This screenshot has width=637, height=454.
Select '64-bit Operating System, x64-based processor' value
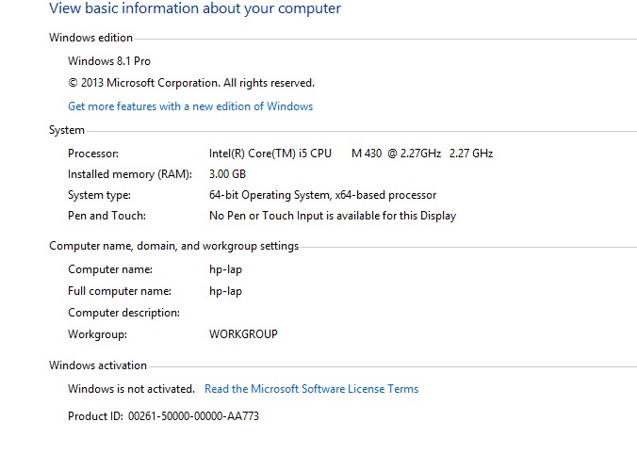[x=322, y=195]
